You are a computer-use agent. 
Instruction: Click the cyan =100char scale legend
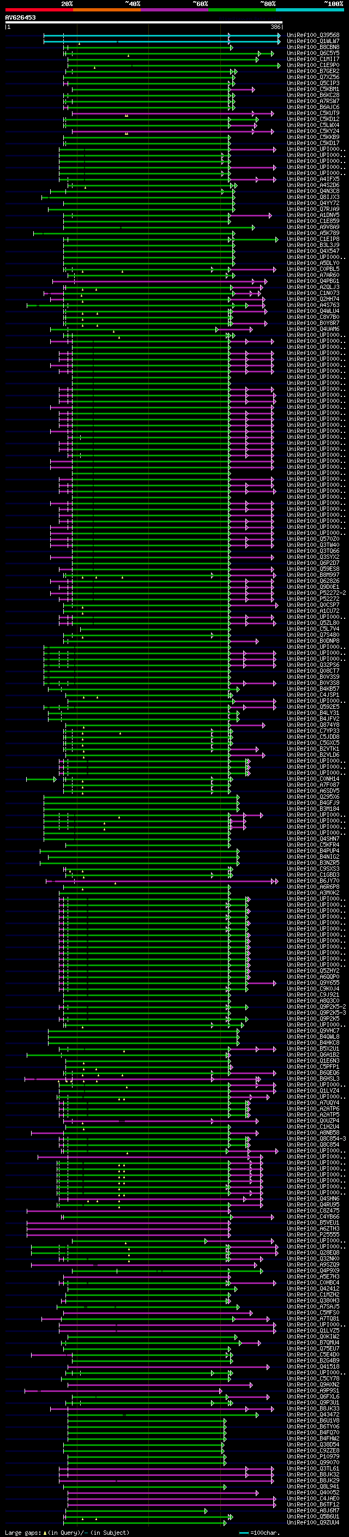(258, 1532)
